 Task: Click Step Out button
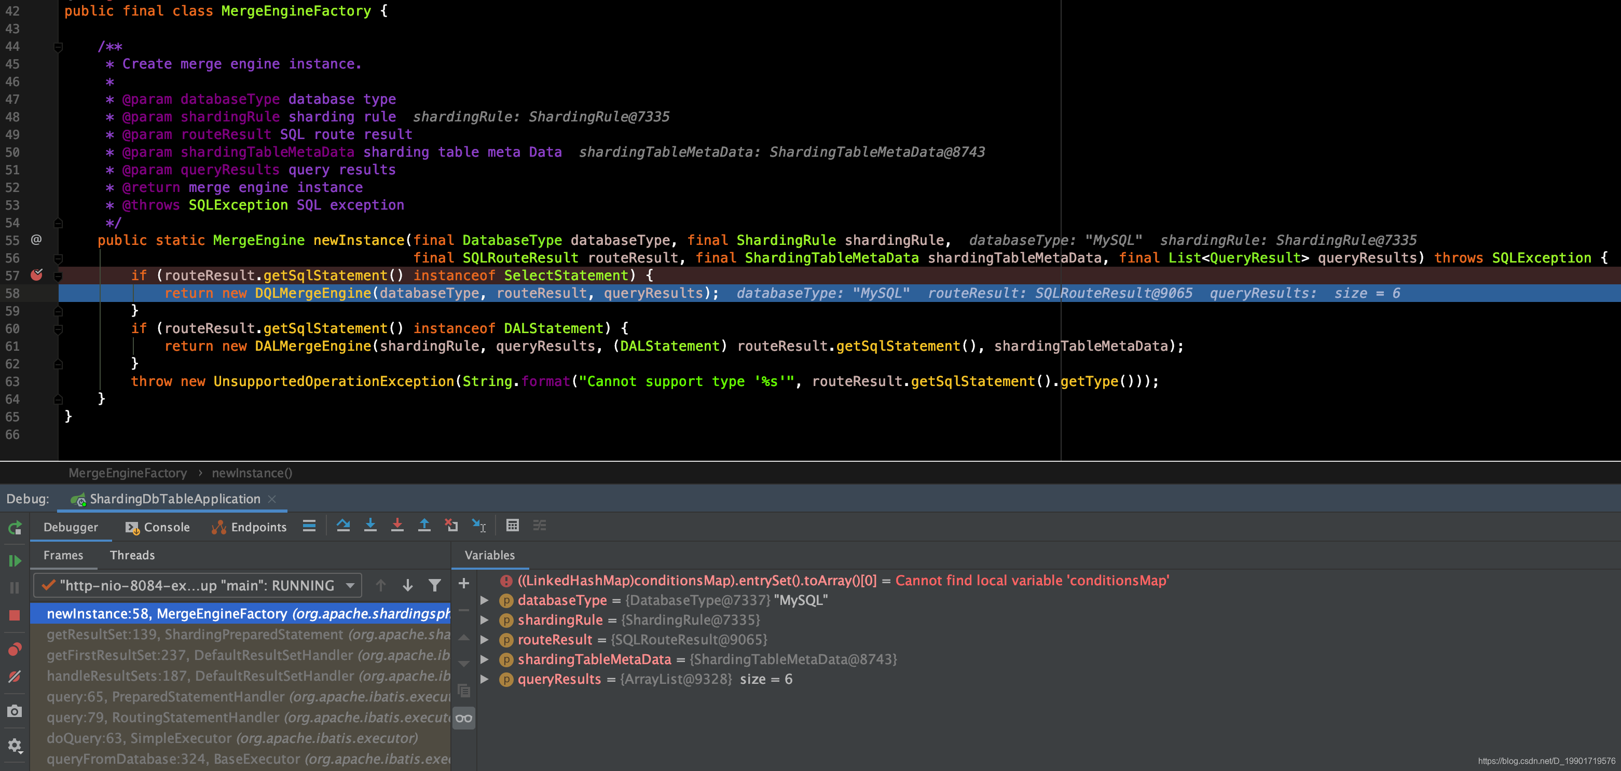(x=424, y=526)
